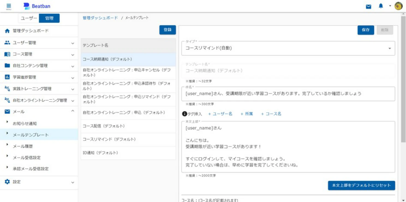Click the book icon for コース管理
406x202 pixels.
[x=7, y=54]
